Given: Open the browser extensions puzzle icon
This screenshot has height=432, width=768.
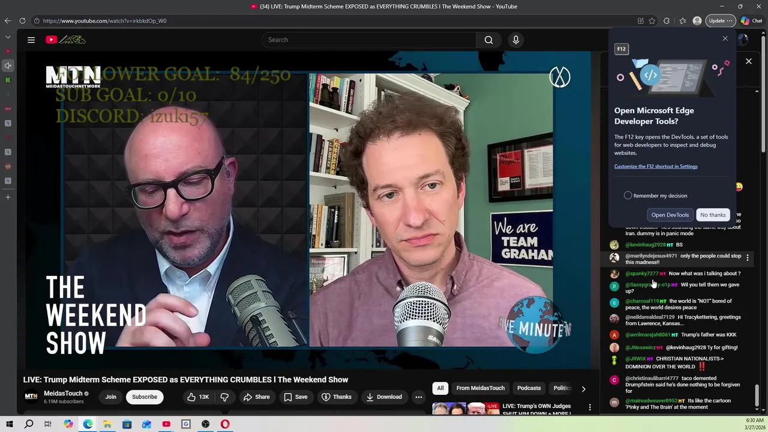Looking at the screenshot, I should coord(667,20).
